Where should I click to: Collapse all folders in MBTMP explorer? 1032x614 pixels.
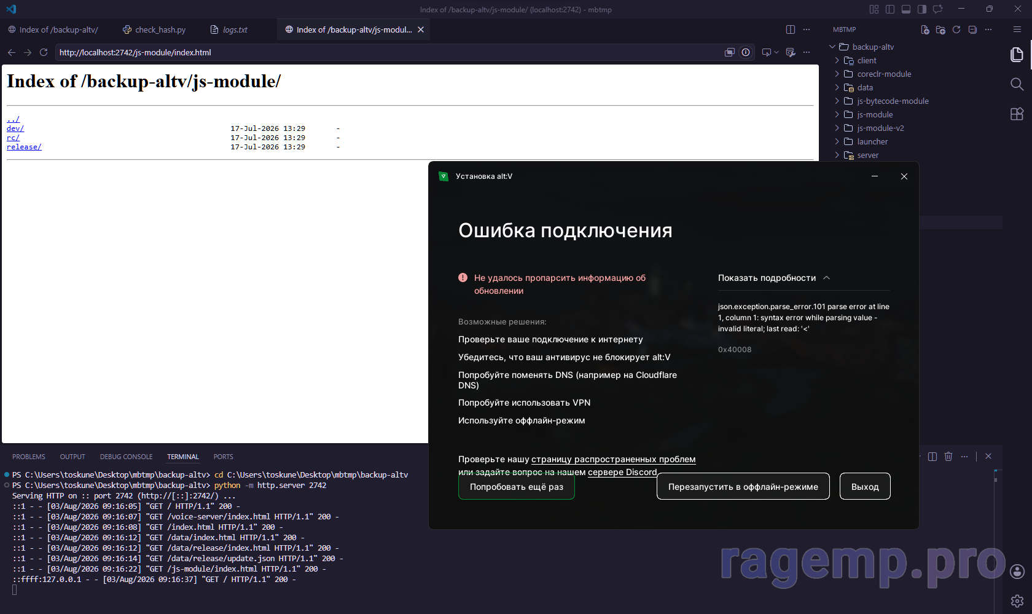pos(972,30)
